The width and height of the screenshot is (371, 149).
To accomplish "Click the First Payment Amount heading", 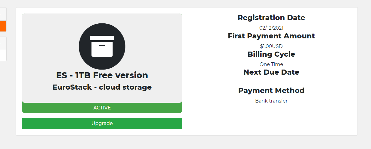I will 271,36.
